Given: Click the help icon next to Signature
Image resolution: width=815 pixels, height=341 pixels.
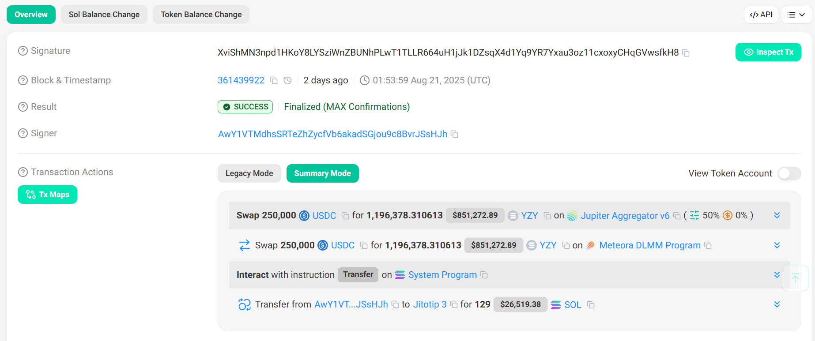Looking at the screenshot, I should 23,51.
